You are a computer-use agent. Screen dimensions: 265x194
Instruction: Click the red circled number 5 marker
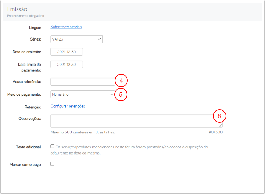(x=121, y=95)
